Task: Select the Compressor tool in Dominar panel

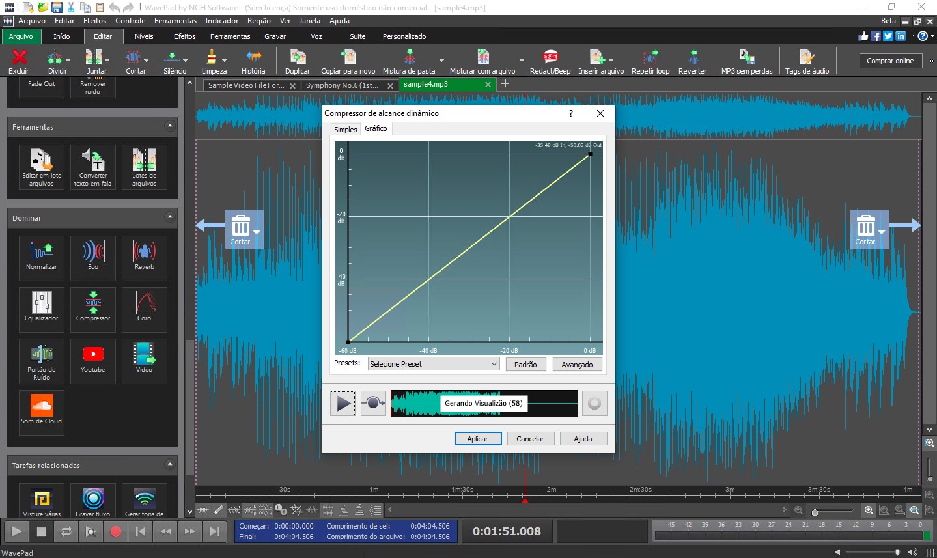Action: click(92, 309)
